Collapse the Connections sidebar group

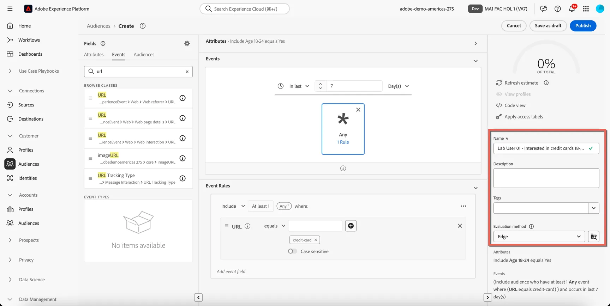tap(10, 91)
